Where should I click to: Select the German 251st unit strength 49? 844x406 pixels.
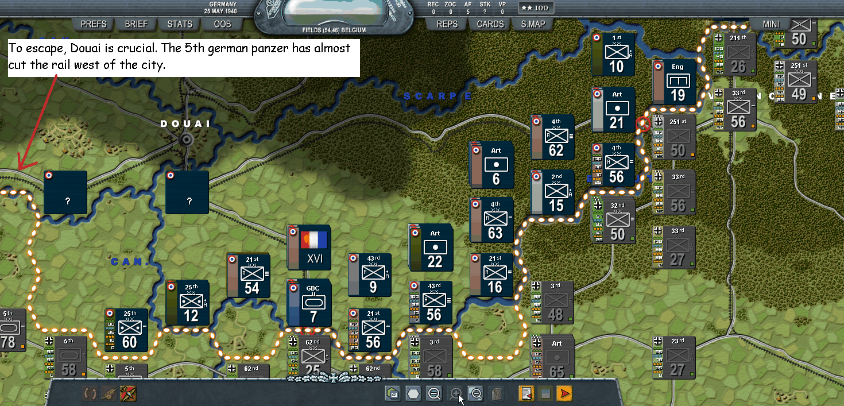pos(796,82)
